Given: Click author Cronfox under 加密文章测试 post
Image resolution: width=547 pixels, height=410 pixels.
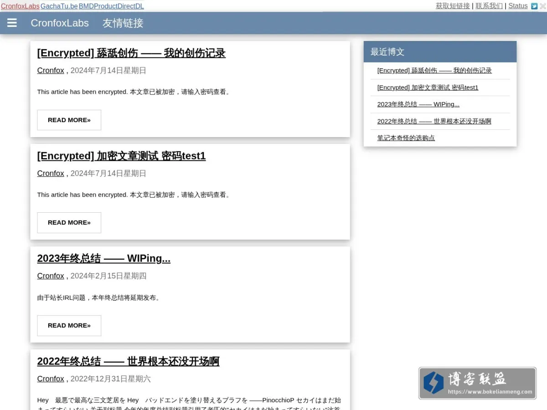Looking at the screenshot, I should (x=51, y=174).
